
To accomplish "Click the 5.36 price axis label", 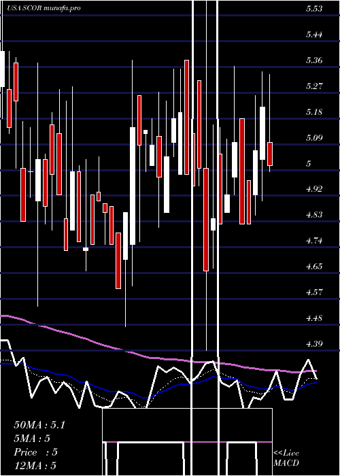I will [x=314, y=61].
